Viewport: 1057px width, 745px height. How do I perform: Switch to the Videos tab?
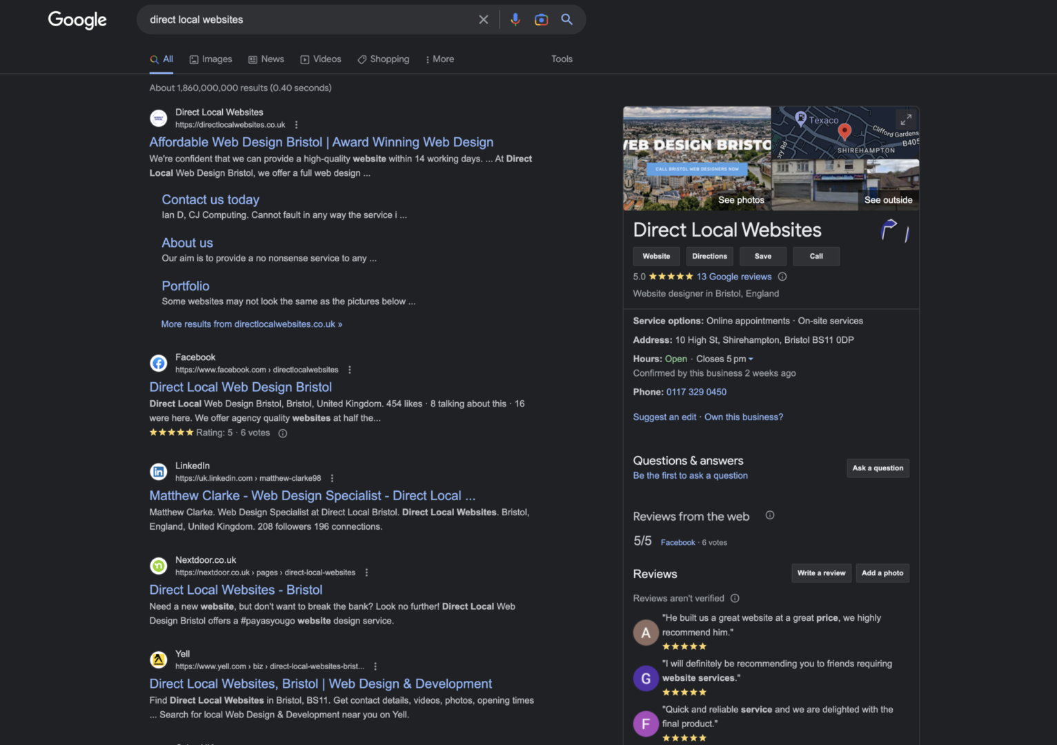321,59
